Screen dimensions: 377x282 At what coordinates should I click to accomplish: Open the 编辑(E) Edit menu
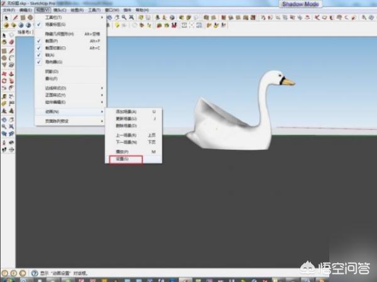click(26, 10)
